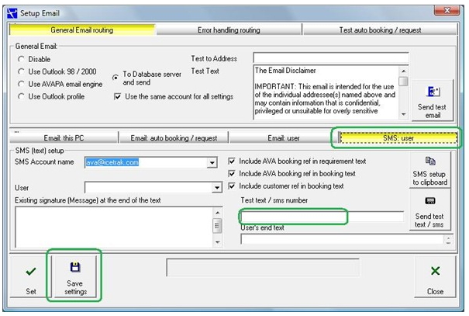Switch to Email: this PC tab
Screen dimensions: 469x316
point(63,138)
